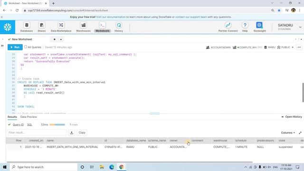Click the editor vertical scrollbar
304x171 pixels.
pyautogui.click(x=303, y=92)
